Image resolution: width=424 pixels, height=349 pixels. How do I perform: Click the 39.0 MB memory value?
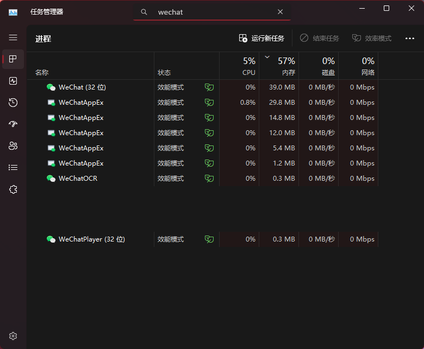coord(282,87)
